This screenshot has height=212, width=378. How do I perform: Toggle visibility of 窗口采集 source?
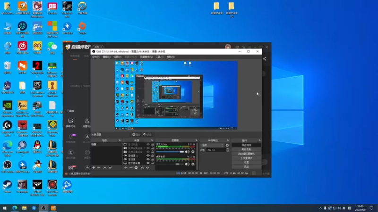(148, 145)
